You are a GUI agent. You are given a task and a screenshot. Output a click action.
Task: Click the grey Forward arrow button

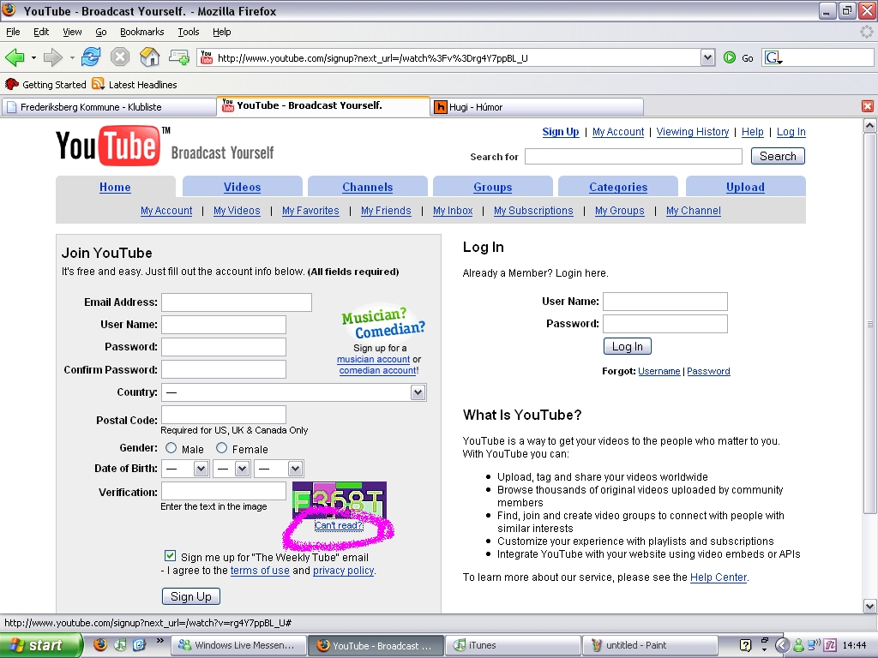[x=52, y=57]
